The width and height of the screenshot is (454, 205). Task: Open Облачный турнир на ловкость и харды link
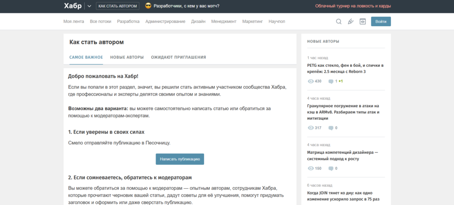point(353,6)
